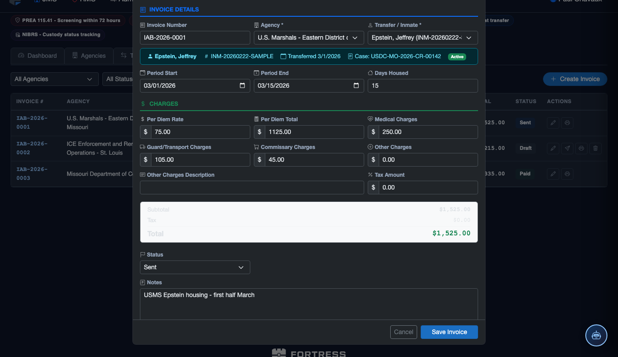This screenshot has width=618, height=357.
Task: Click the Cancel button
Action: (x=403, y=332)
